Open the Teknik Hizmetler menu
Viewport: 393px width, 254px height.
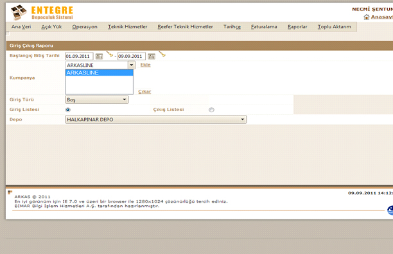point(127,27)
